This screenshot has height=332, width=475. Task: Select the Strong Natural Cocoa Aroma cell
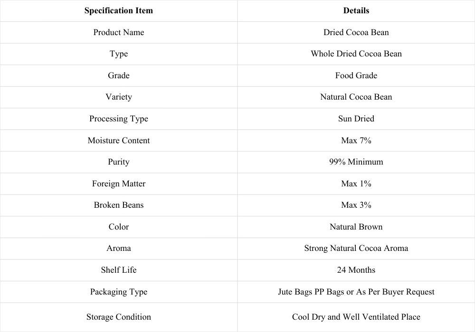pyautogui.click(x=356, y=249)
